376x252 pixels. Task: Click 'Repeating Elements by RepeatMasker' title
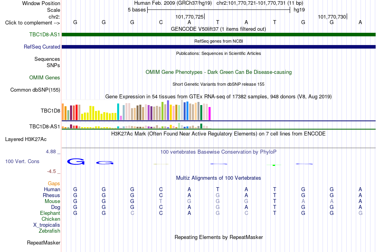click(x=219, y=237)
